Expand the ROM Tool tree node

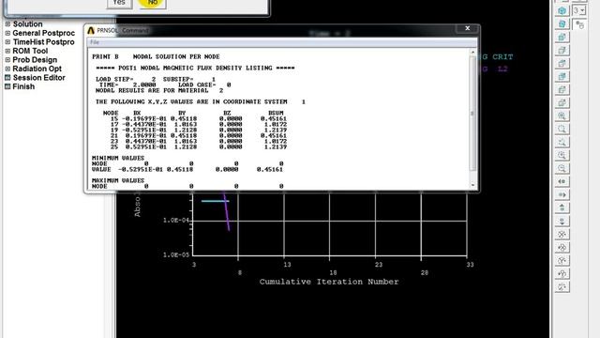[7, 51]
